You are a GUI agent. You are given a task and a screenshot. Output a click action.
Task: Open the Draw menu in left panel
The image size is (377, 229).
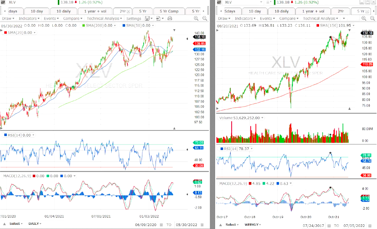tap(8, 18)
